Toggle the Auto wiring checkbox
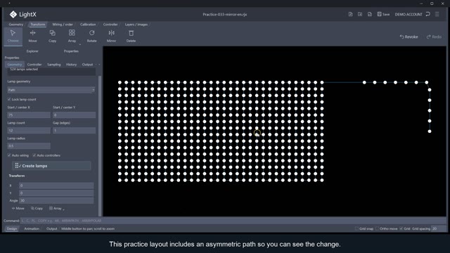 [x=9, y=155]
